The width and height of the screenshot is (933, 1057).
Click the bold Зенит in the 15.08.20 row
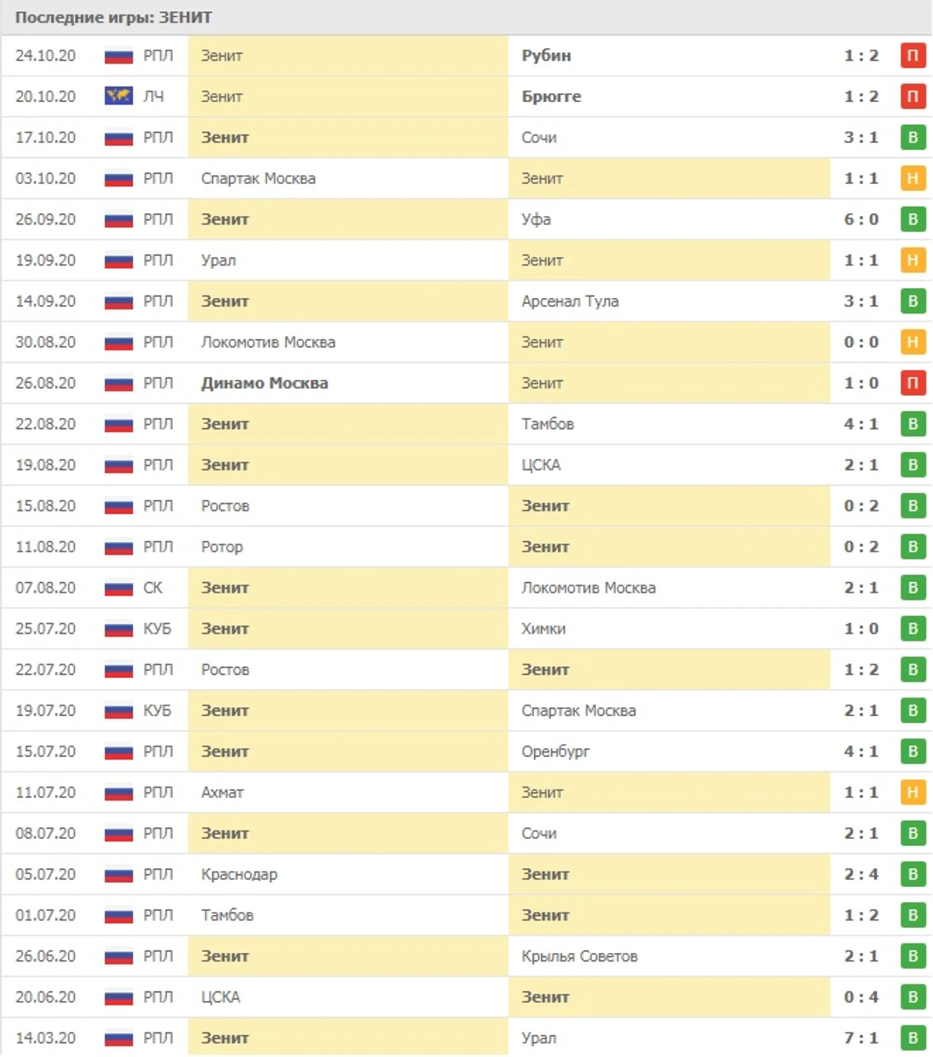(545, 505)
